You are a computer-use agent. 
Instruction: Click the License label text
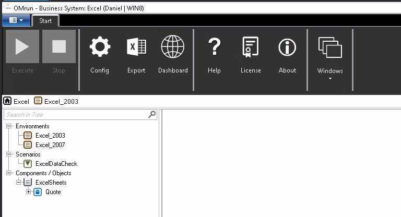pos(251,70)
